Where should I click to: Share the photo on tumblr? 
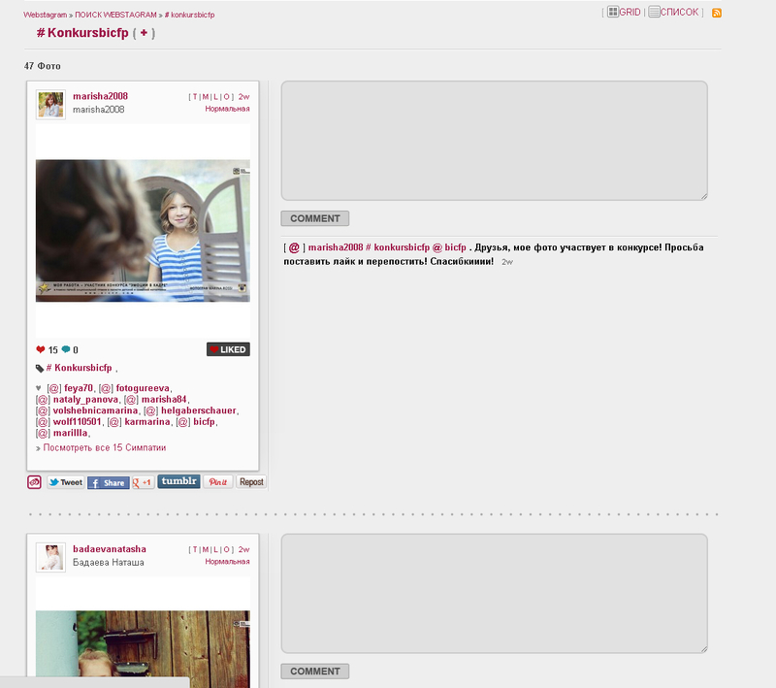click(178, 481)
